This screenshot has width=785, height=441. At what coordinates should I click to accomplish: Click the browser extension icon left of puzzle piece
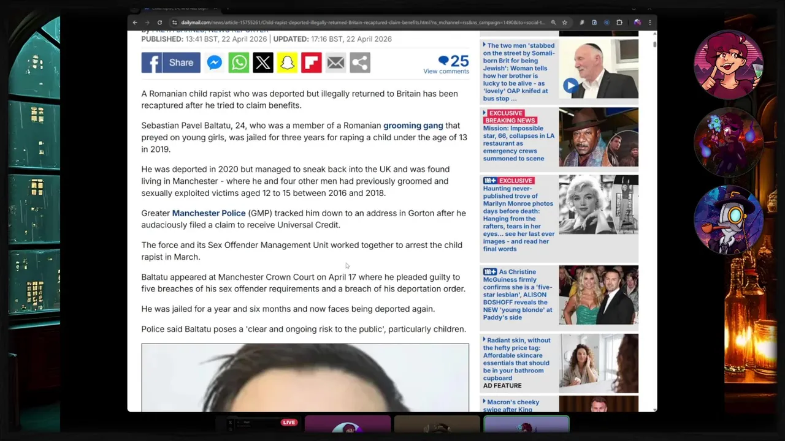(607, 23)
